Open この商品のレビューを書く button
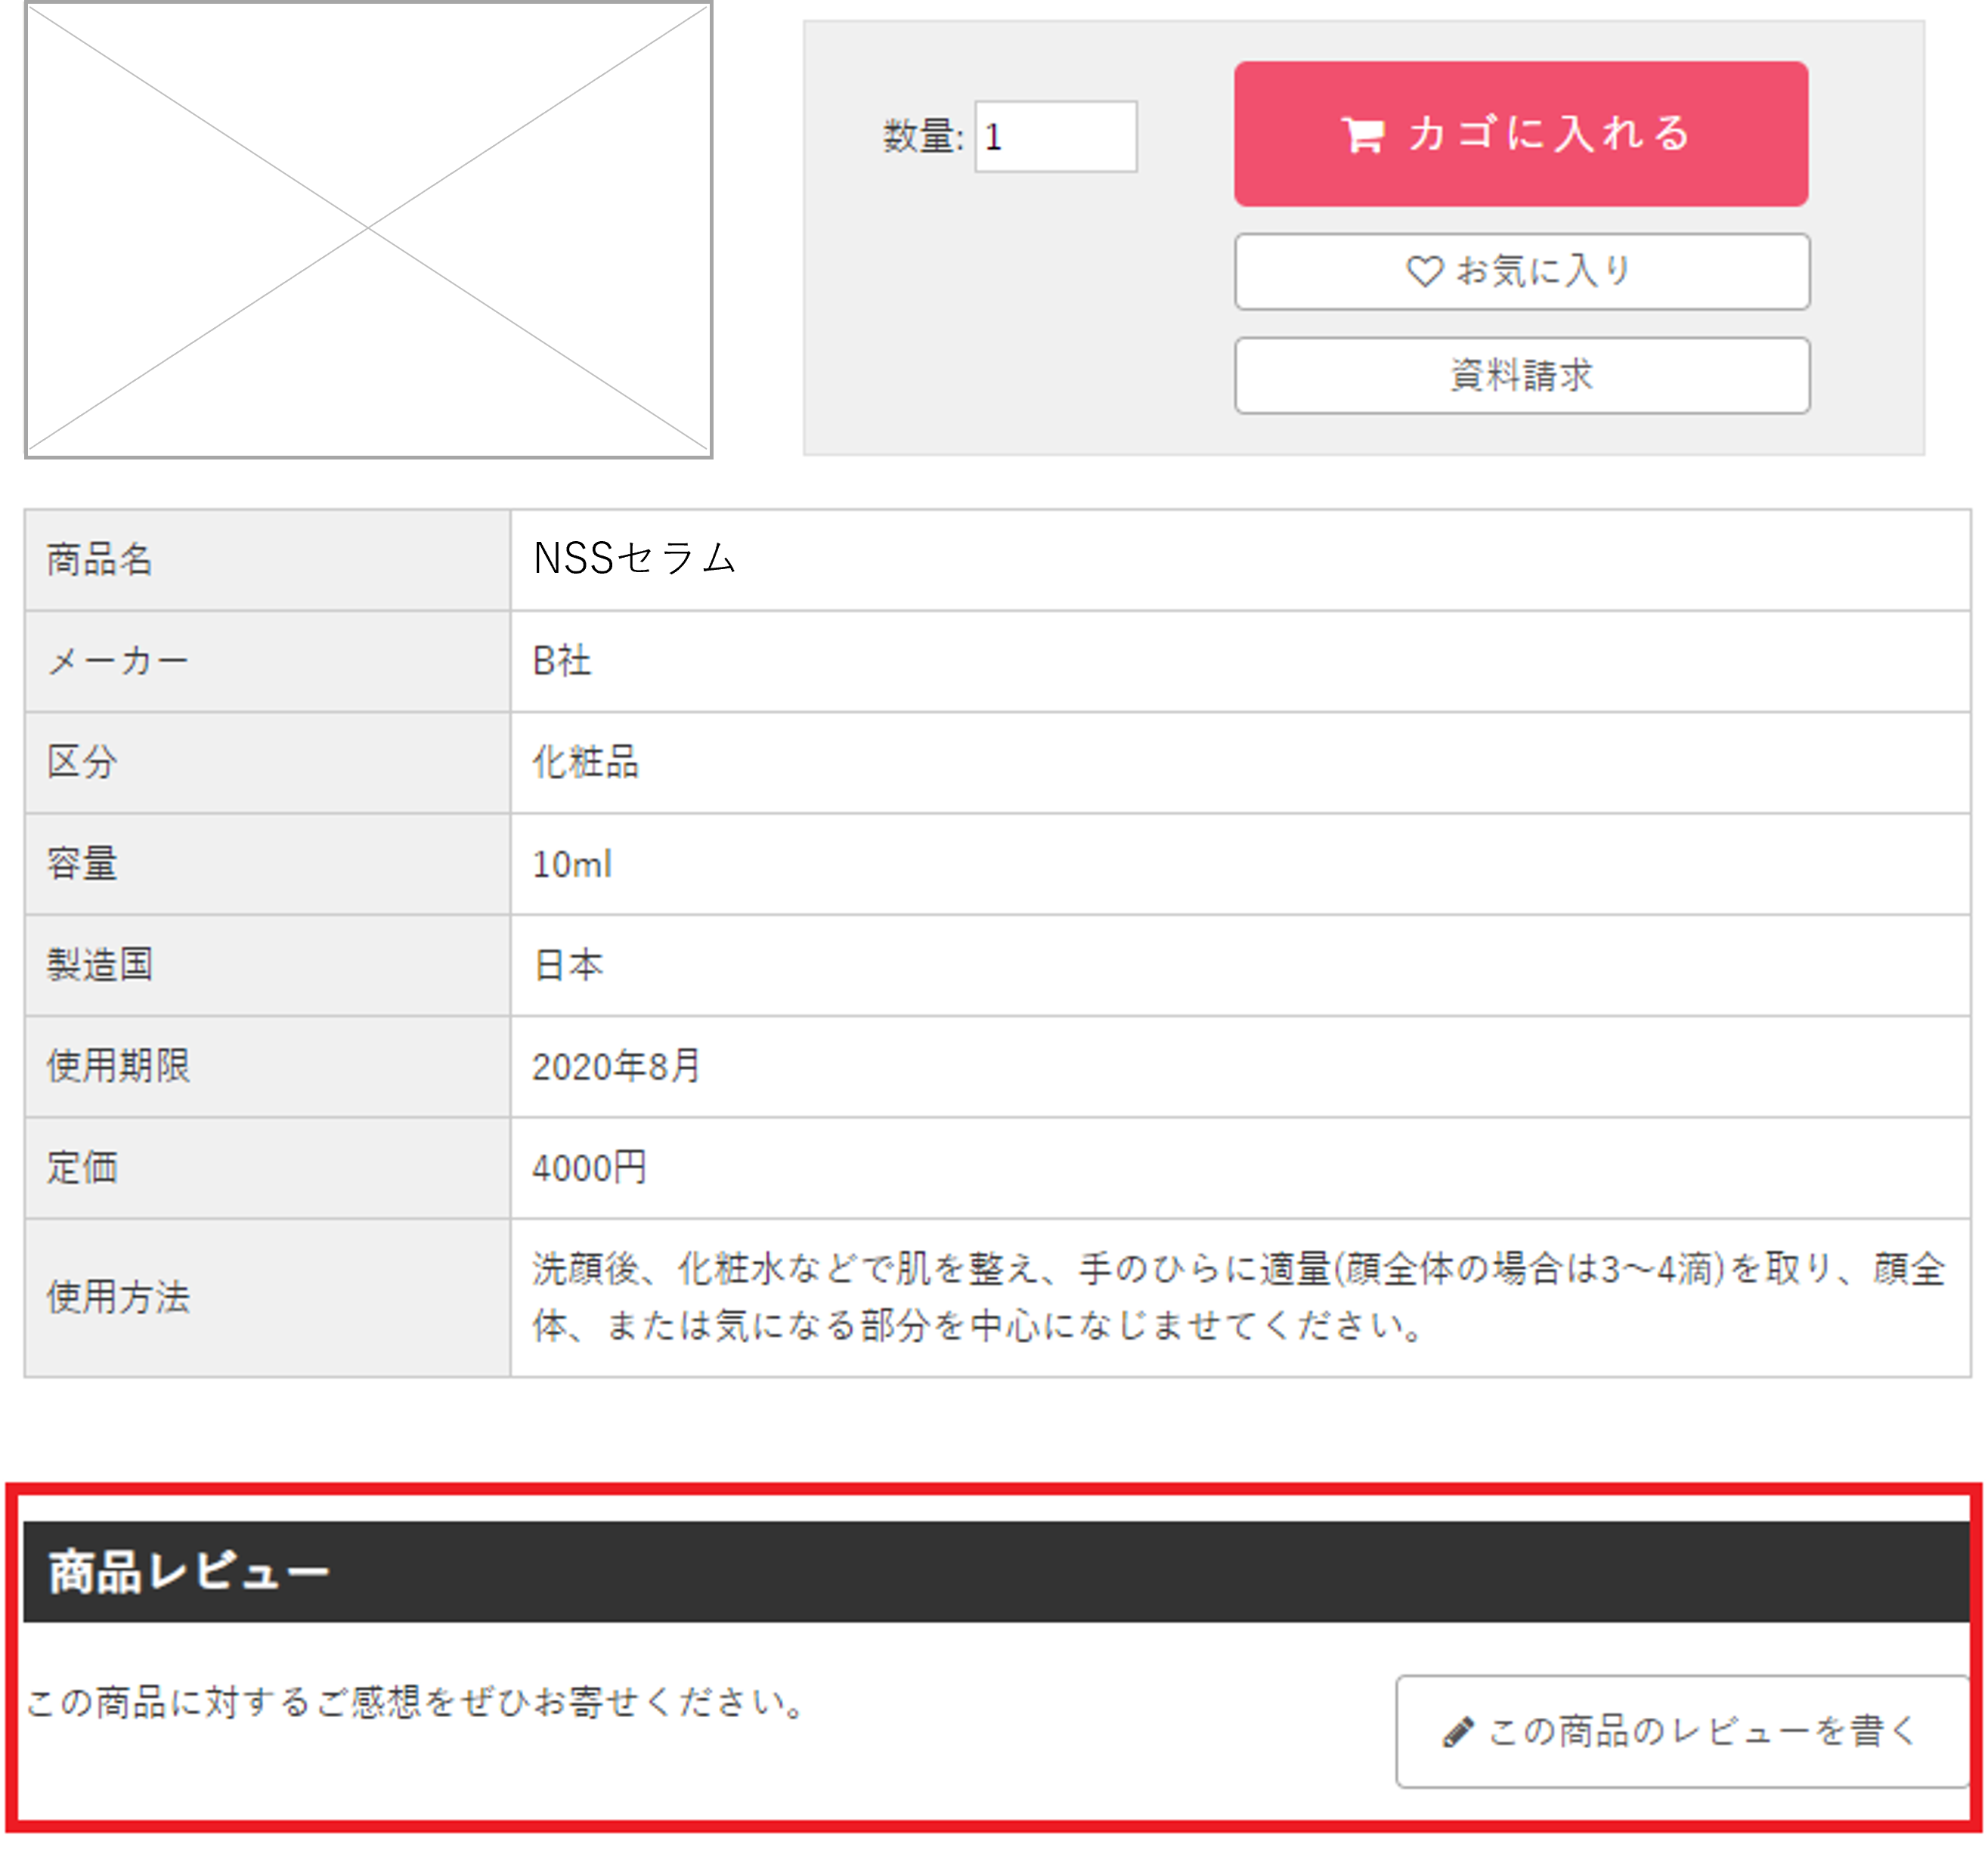Image resolution: width=1988 pixels, height=1872 pixels. tap(1682, 1732)
